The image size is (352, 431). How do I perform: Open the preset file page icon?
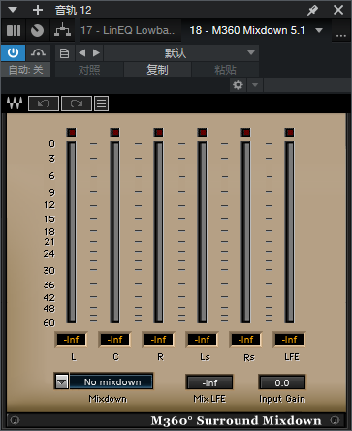click(x=65, y=53)
